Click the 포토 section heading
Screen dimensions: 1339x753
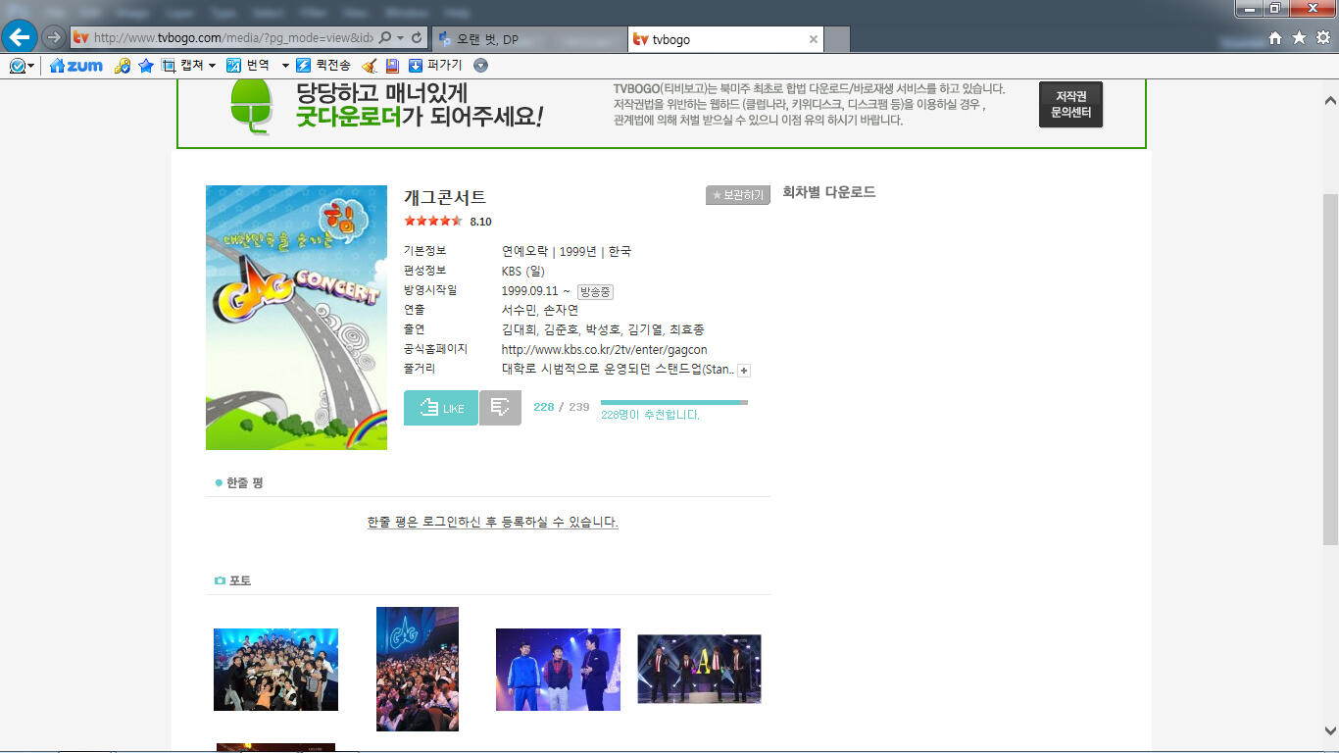(x=240, y=580)
